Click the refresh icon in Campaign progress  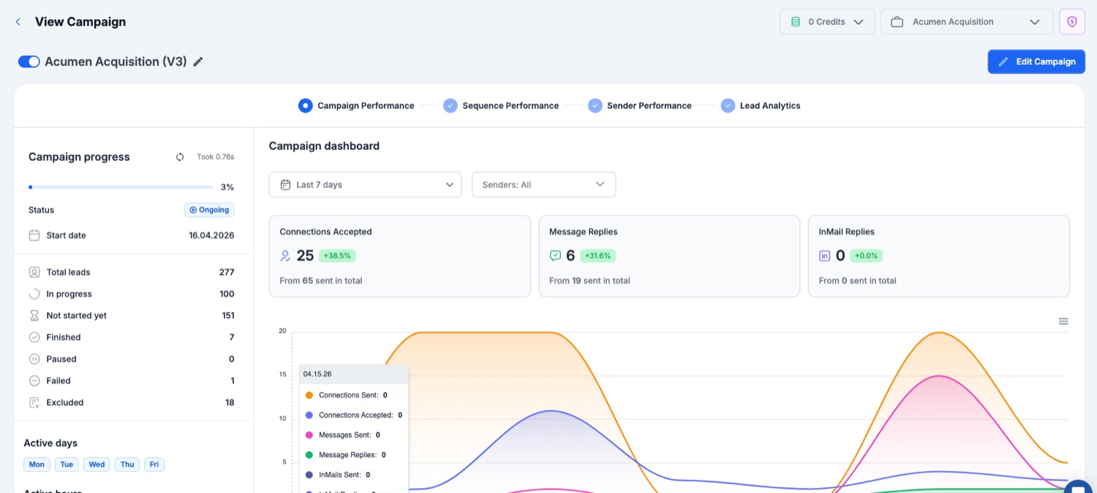(x=180, y=157)
